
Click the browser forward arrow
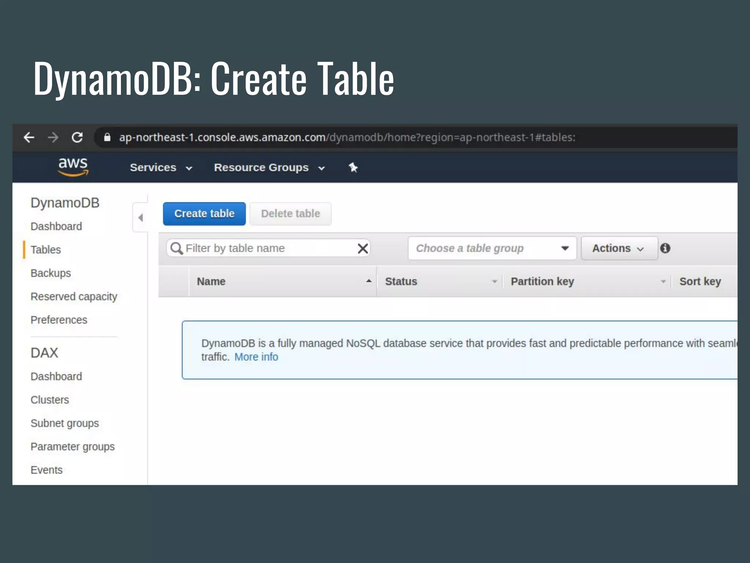click(53, 137)
